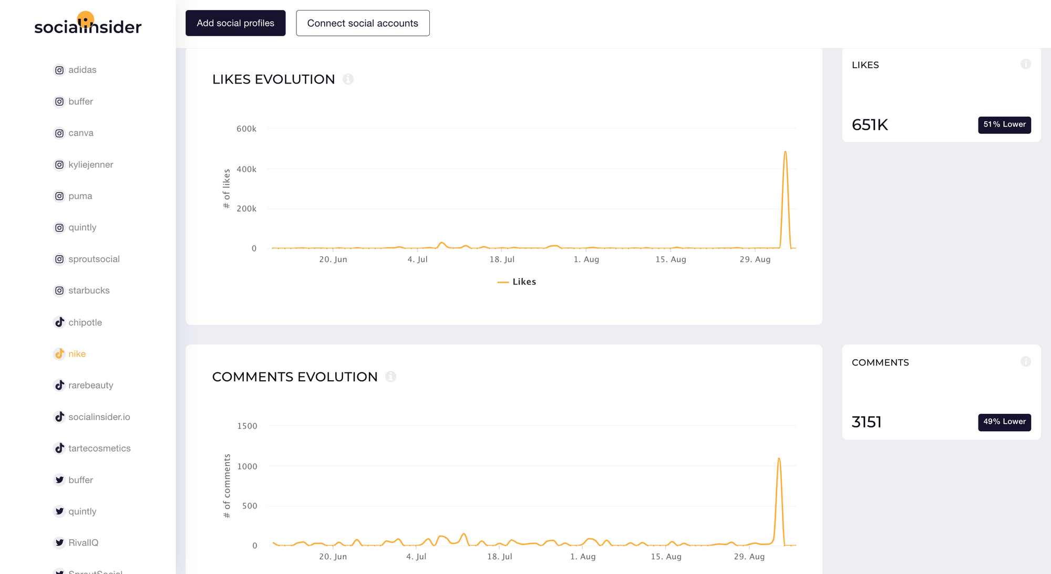Click the Instagram icon beside sproutsocial

(59, 259)
